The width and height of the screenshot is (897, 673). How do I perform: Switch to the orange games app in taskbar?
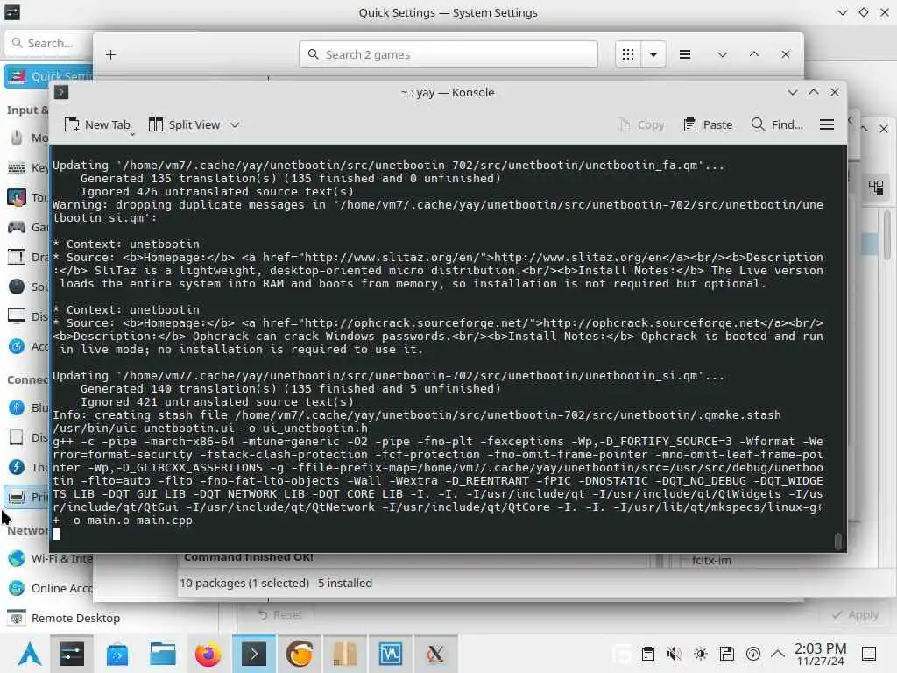300,654
